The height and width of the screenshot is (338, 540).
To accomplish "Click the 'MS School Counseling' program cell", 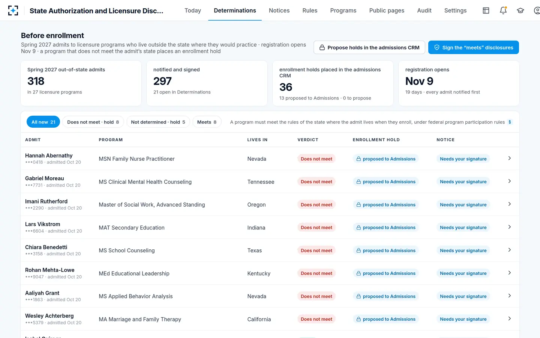I will pos(127,250).
